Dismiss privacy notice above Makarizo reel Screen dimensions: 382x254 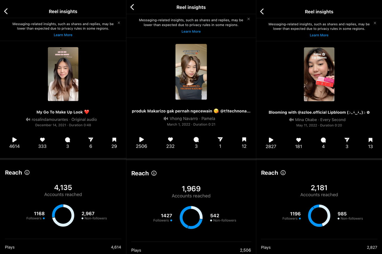coord(249,19)
